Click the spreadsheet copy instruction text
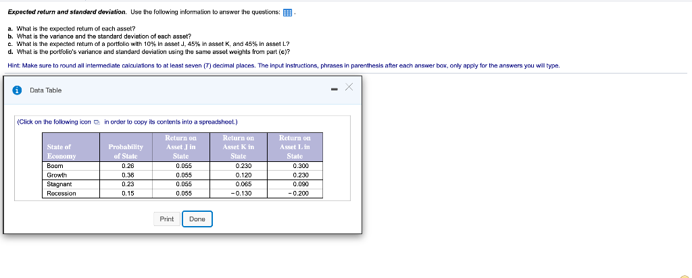 tap(128, 122)
